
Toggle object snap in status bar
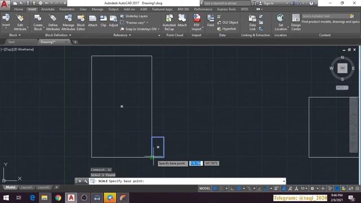tap(266, 188)
